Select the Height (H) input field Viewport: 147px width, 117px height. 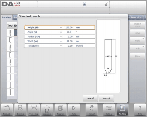pos(60,28)
